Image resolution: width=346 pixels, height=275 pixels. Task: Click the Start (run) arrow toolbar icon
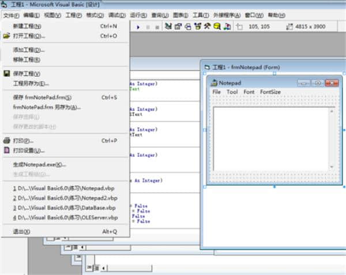[138, 27]
